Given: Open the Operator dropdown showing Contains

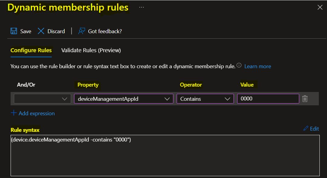Looking at the screenshot, I should pyautogui.click(x=205, y=99).
